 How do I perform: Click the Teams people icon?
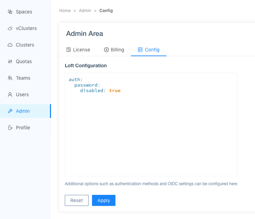[10, 78]
